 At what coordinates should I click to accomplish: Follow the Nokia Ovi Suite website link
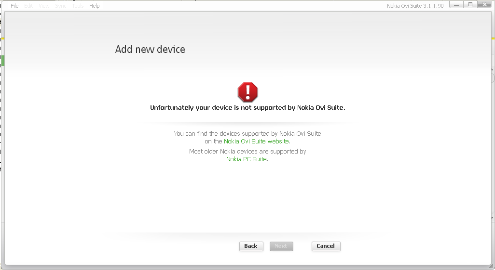pos(256,141)
